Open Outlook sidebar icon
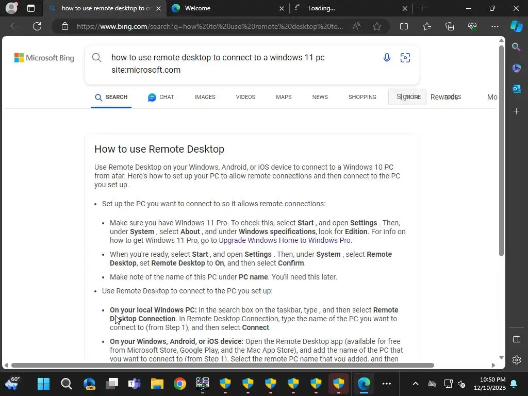This screenshot has width=528, height=396. pos(516,89)
